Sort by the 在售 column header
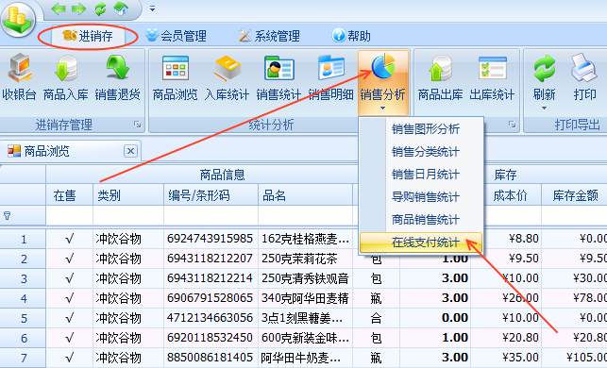The width and height of the screenshot is (607, 368). click(x=69, y=195)
